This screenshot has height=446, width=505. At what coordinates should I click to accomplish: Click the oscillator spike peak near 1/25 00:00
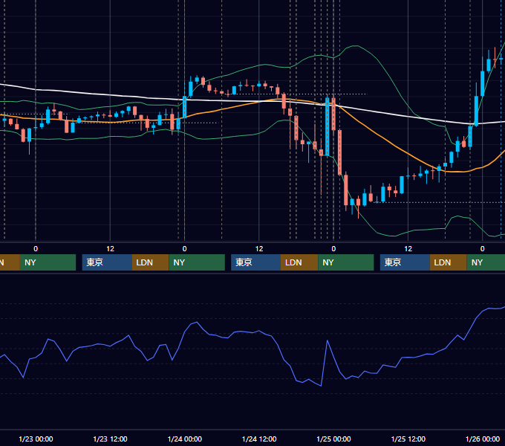(328, 340)
